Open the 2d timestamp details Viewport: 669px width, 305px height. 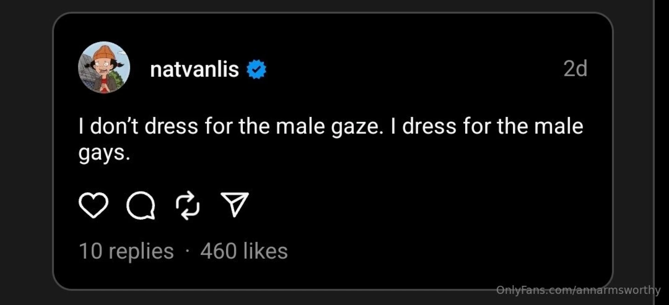click(x=576, y=68)
